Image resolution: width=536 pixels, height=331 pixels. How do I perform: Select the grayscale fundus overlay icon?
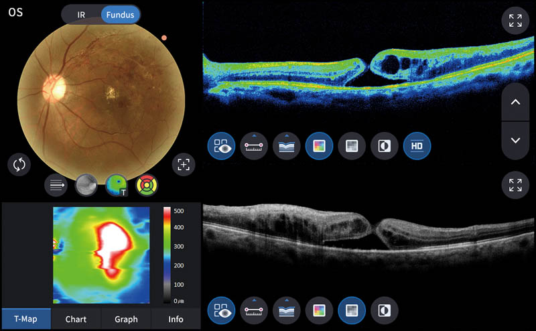[86, 186]
